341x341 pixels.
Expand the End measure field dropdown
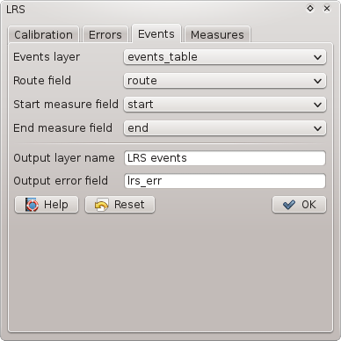[x=225, y=128]
